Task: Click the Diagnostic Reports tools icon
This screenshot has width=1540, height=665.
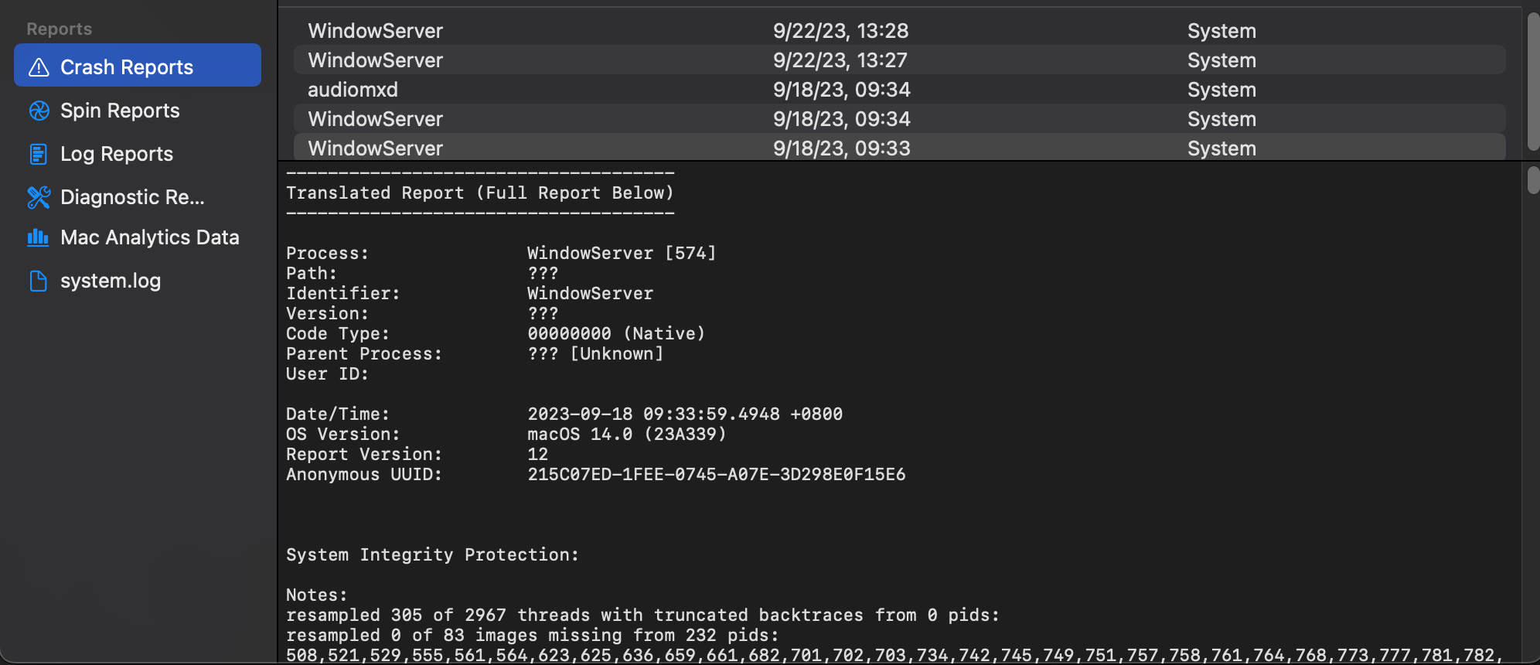Action: tap(39, 197)
